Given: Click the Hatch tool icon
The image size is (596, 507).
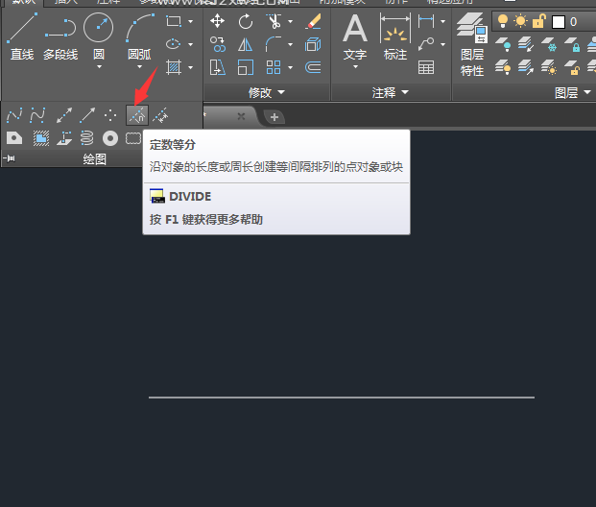Looking at the screenshot, I should 174,68.
